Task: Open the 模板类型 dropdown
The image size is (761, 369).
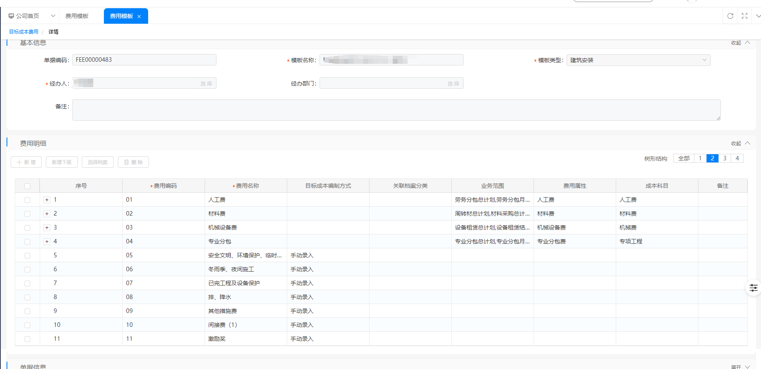Action: (x=638, y=60)
